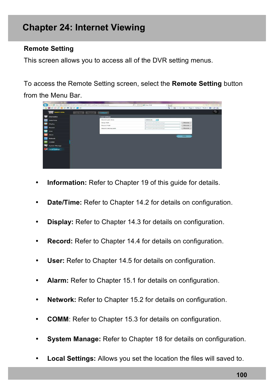The width and height of the screenshot is (274, 388).
Task: Select the View DVR browser tab
Action: pos(155,105)
